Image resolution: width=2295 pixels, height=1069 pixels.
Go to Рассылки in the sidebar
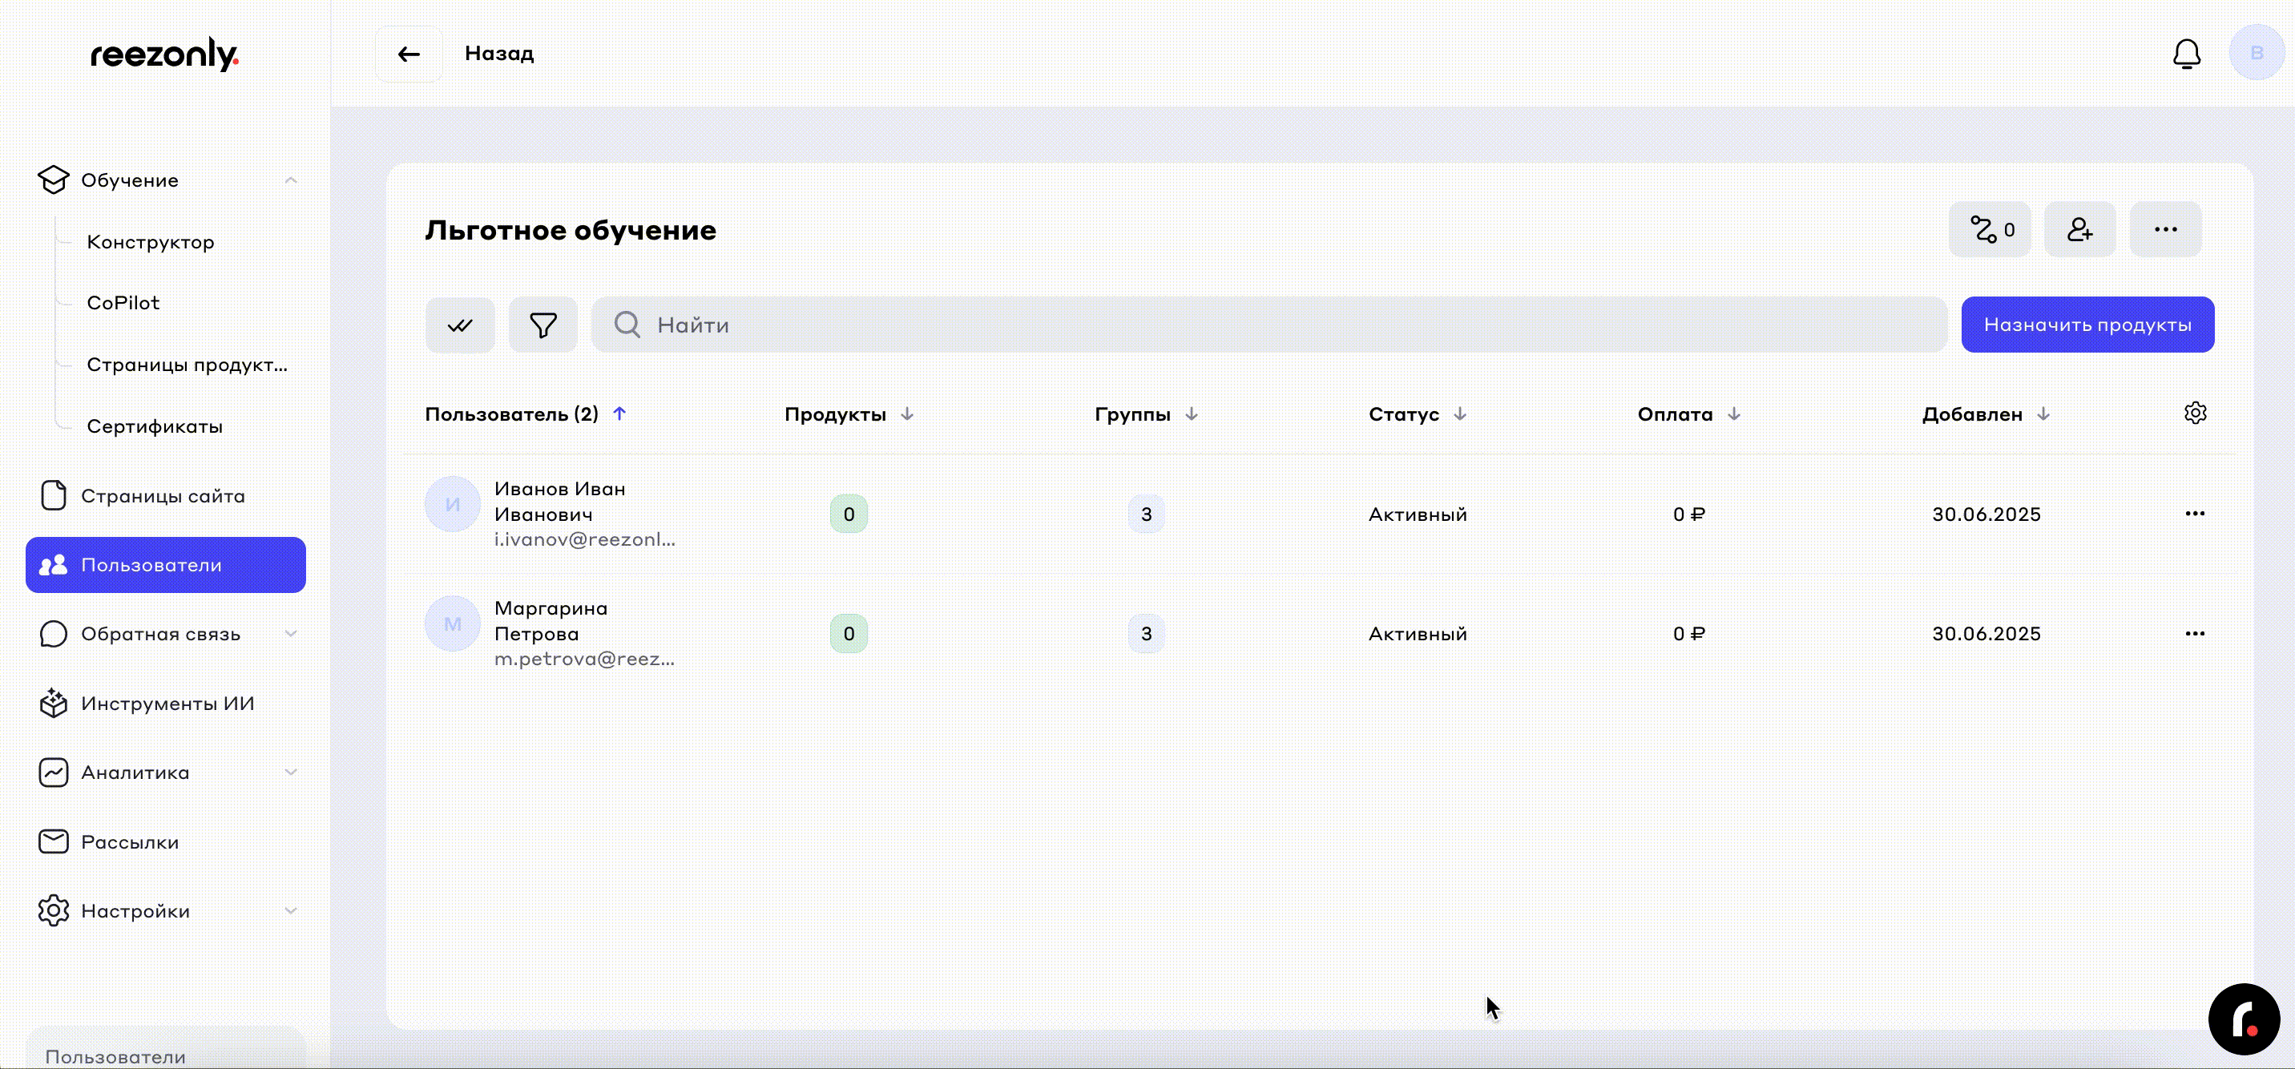[130, 842]
